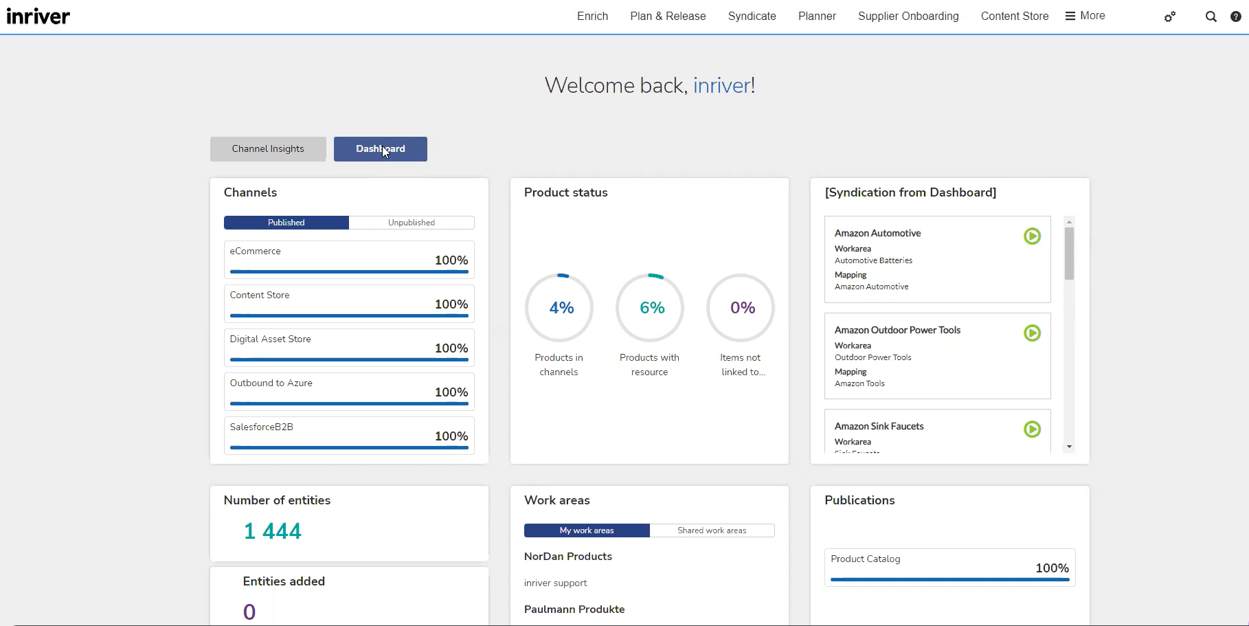Open the Enrich menu item
Image resolution: width=1249 pixels, height=626 pixels.
tap(592, 16)
